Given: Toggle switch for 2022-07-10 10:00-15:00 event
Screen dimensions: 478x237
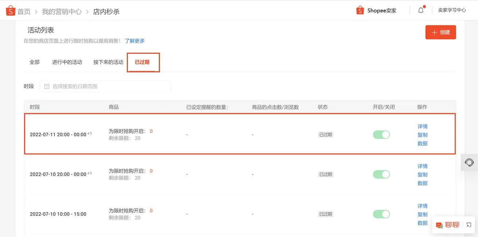Looking at the screenshot, I should point(381,214).
